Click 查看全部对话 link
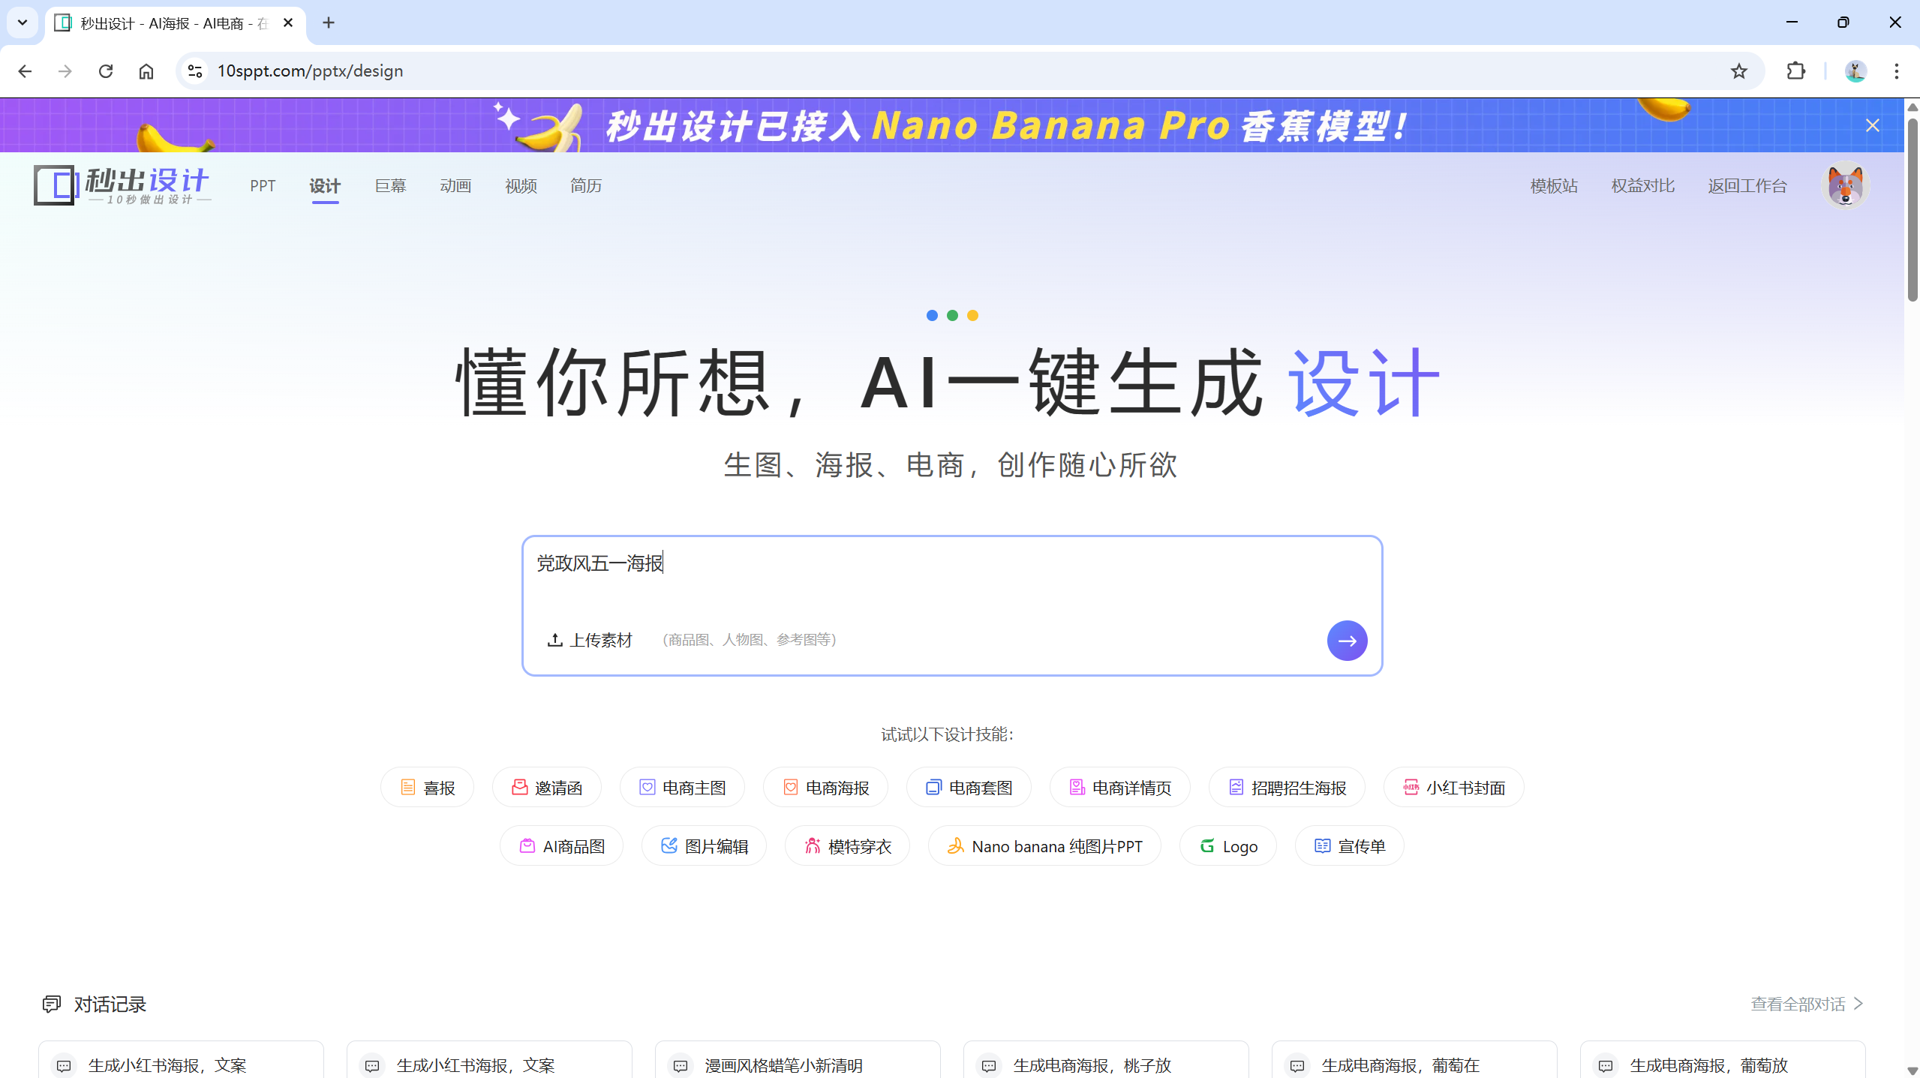 1807,1004
